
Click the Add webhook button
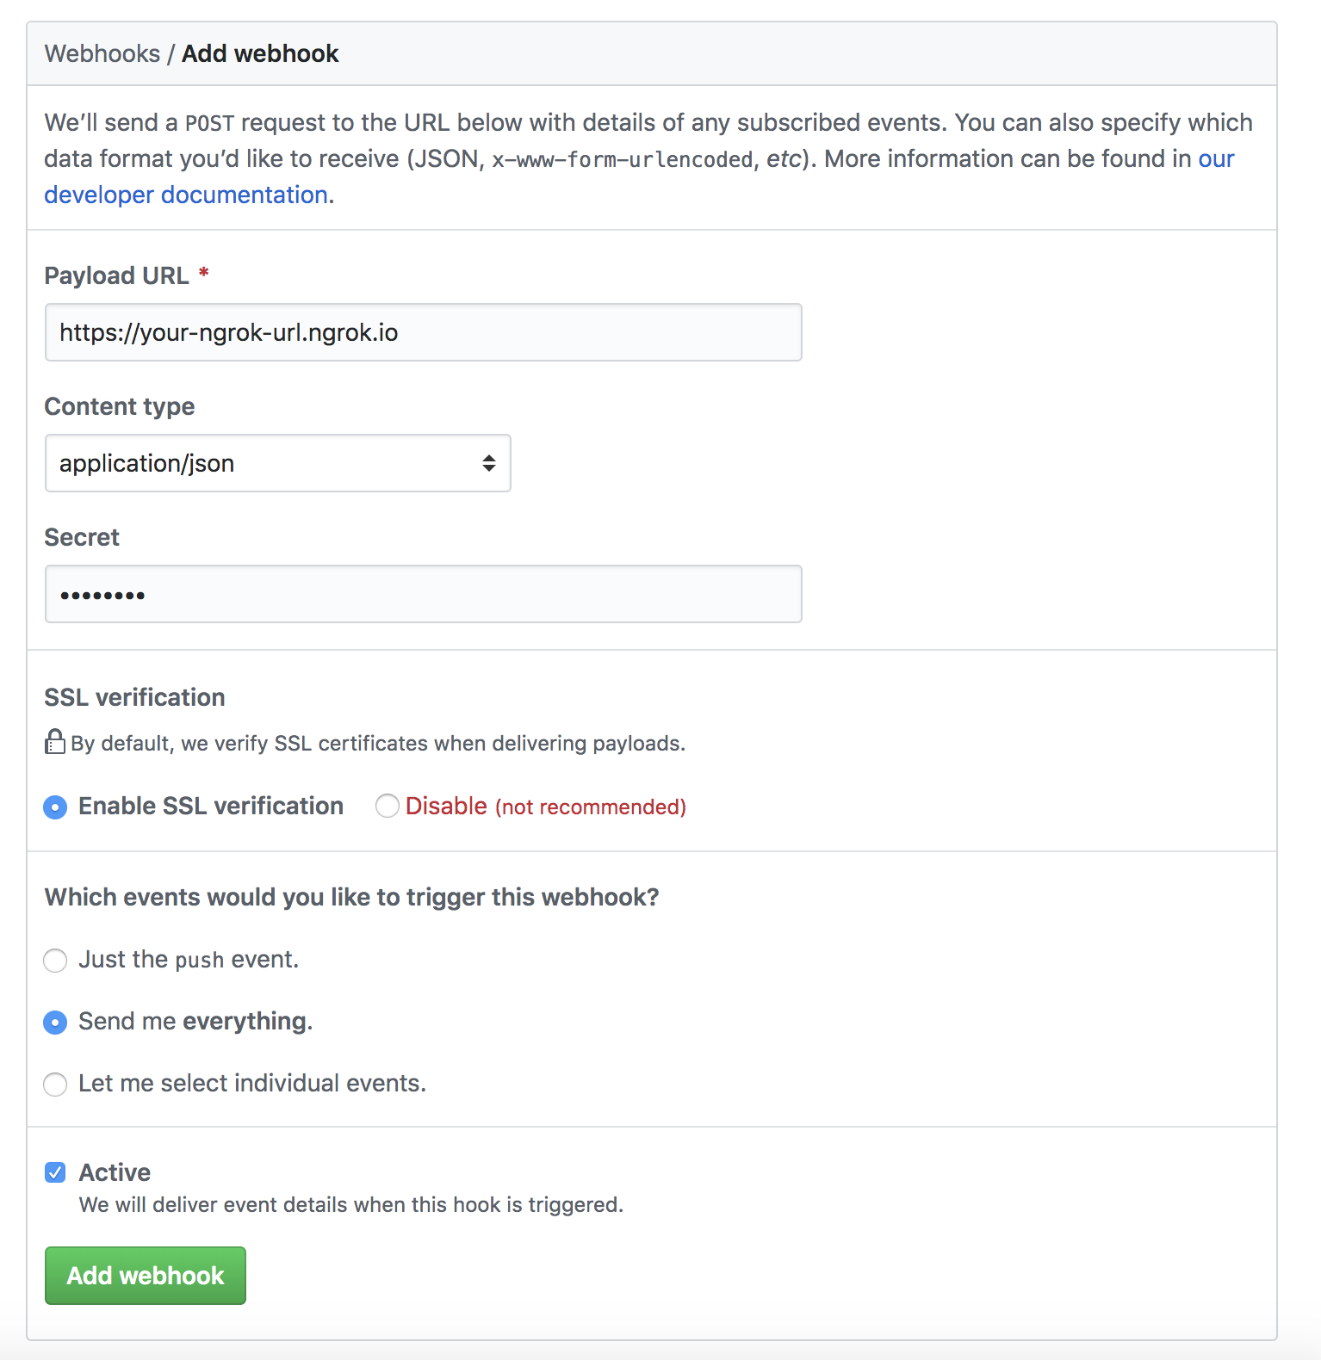pos(146,1275)
